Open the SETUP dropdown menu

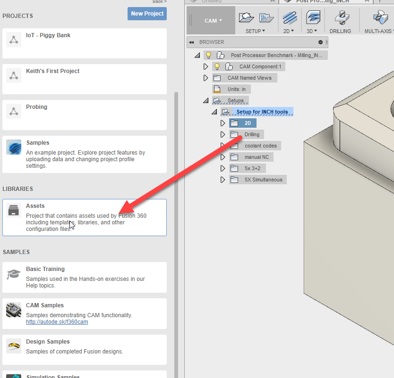pyautogui.click(x=255, y=31)
